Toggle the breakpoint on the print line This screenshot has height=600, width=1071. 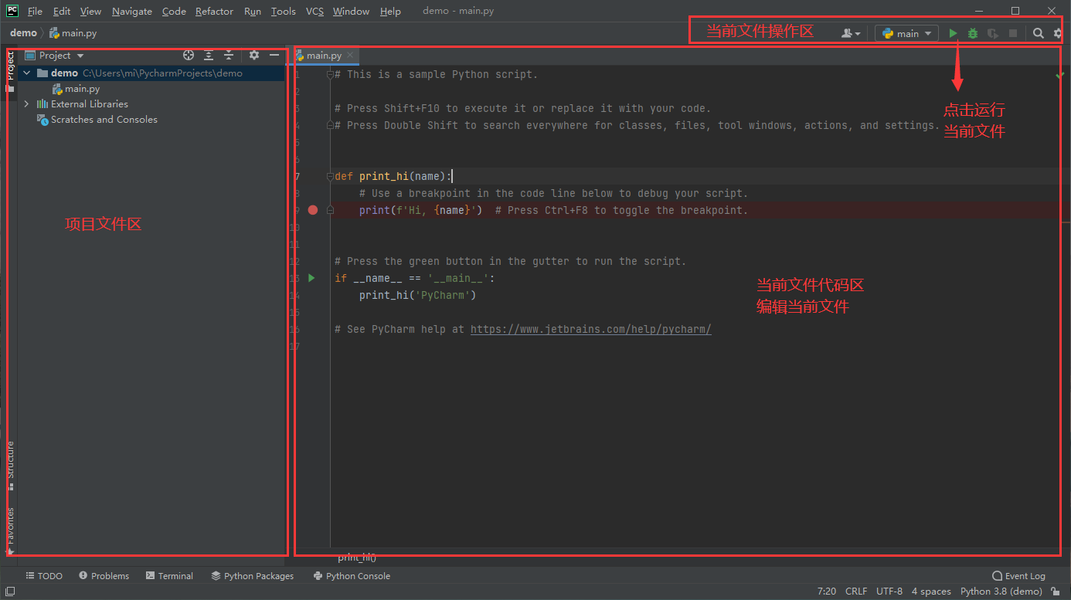313,210
